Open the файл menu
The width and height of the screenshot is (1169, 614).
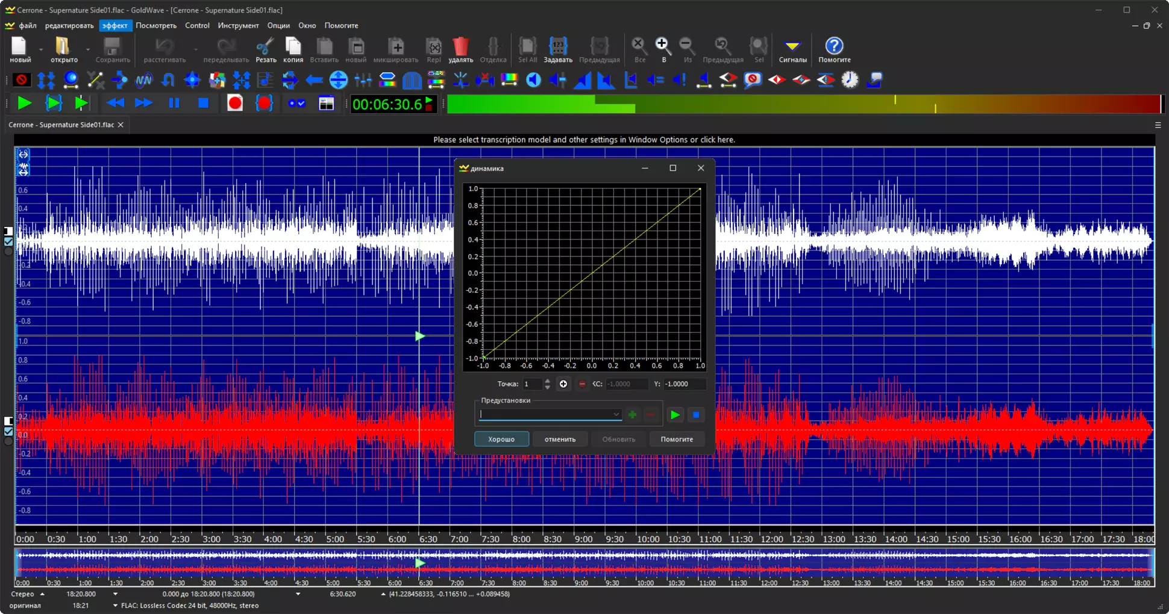point(27,26)
